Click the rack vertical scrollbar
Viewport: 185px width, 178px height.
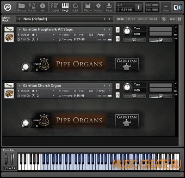pyautogui.click(x=180, y=85)
